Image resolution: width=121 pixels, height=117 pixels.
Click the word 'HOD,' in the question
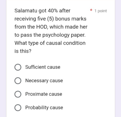click(x=42, y=27)
